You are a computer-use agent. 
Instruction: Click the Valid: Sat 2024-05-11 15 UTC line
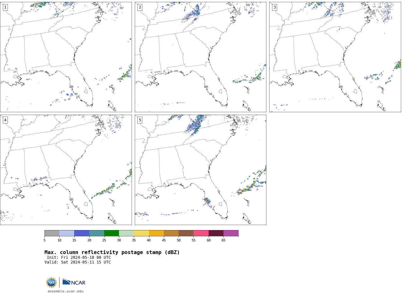pos(78,262)
